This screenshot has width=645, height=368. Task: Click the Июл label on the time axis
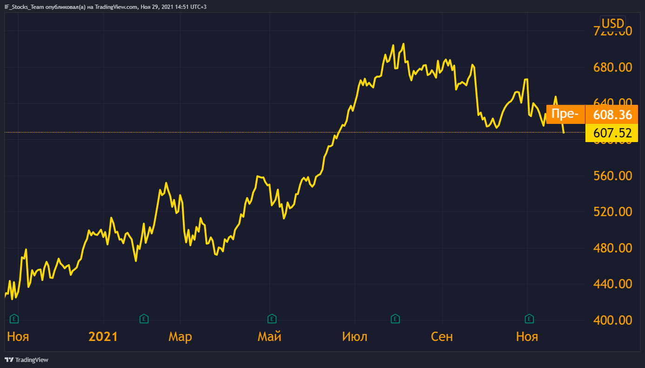pyautogui.click(x=355, y=336)
